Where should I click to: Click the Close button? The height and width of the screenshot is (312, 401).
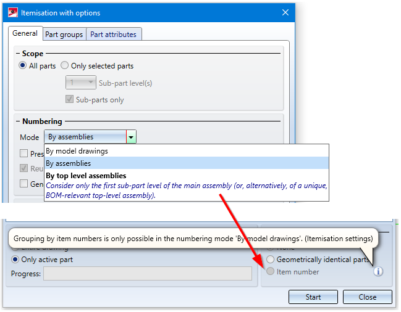point(367,297)
